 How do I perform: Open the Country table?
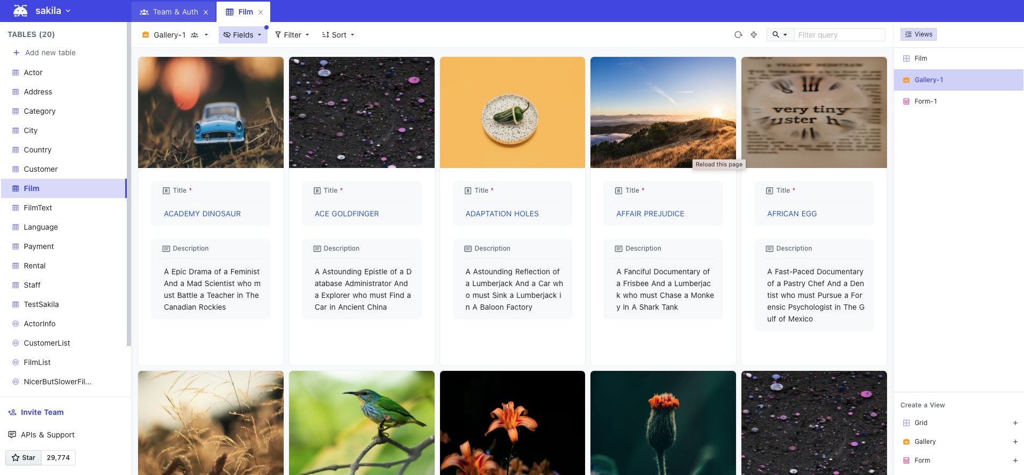pos(63,150)
